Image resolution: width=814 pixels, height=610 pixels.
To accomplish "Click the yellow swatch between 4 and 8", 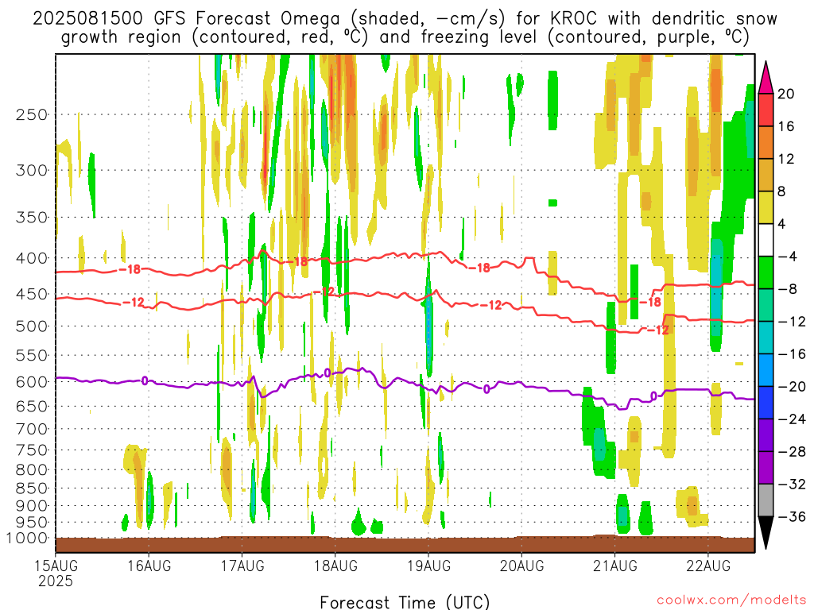I will 766,207.
